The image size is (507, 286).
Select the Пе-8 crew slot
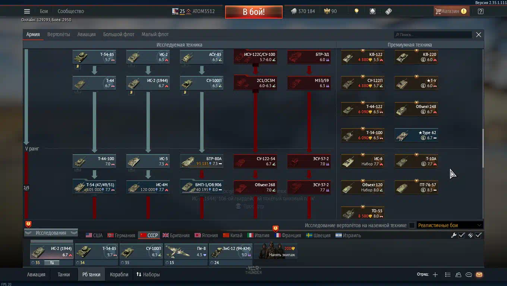click(x=186, y=251)
